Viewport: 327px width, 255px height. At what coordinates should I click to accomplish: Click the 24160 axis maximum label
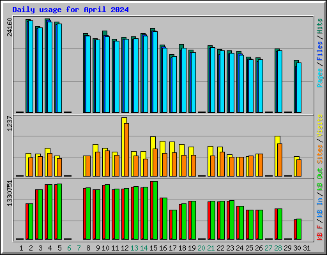[10, 27]
